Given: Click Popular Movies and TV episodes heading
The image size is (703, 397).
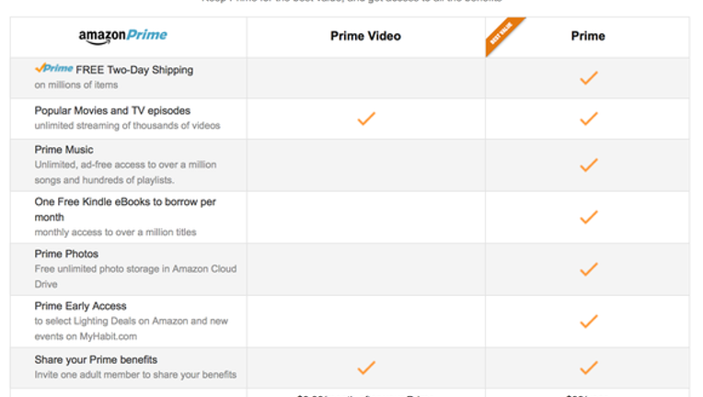Looking at the screenshot, I should pos(112,110).
